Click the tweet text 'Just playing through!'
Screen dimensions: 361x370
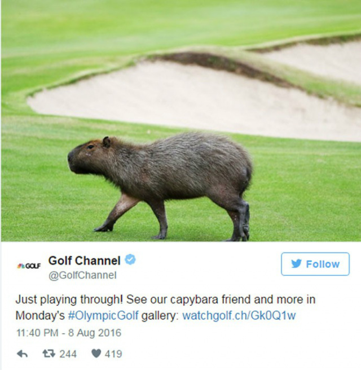tap(69, 300)
